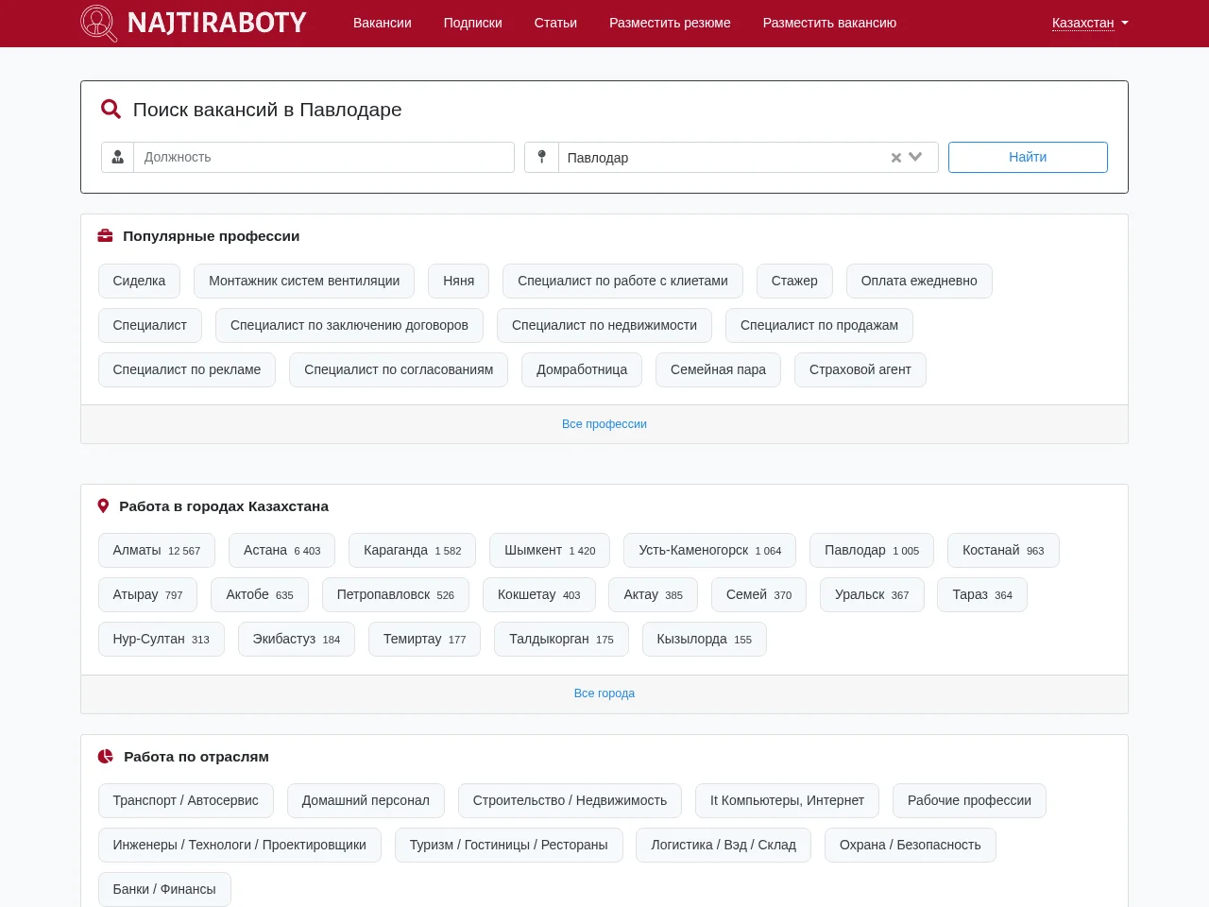Select Логистика / Вэд / Склад industry
The image size is (1209, 907).
pos(724,845)
